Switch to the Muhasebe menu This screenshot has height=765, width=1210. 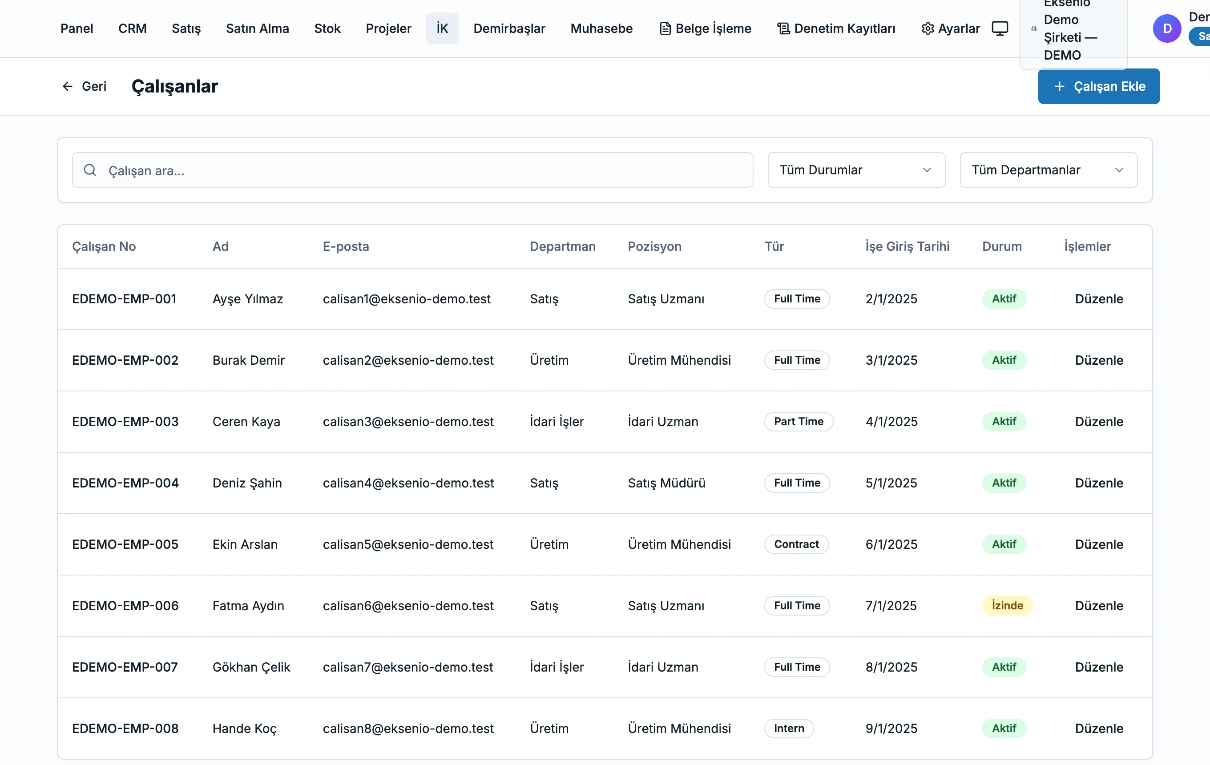tap(601, 28)
